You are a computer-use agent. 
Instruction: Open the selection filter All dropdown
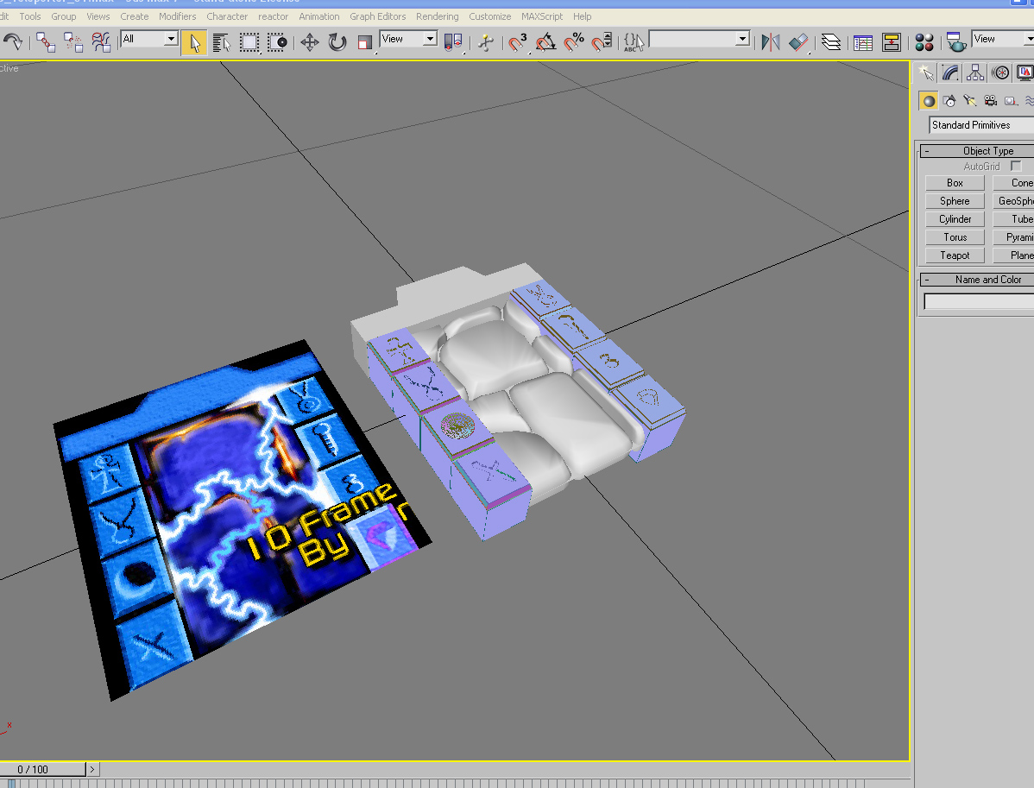149,39
